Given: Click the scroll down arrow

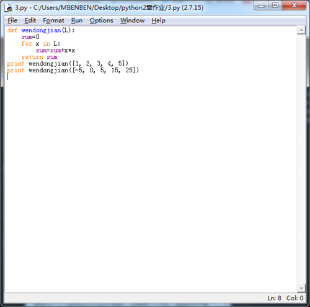Looking at the screenshot, I should click(301, 288).
